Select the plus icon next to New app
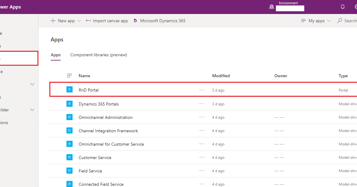Screen dimensions: 357x187 (x=53, y=20)
